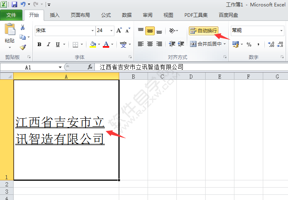
Task: Decrease decimal places
Action: click(280, 44)
